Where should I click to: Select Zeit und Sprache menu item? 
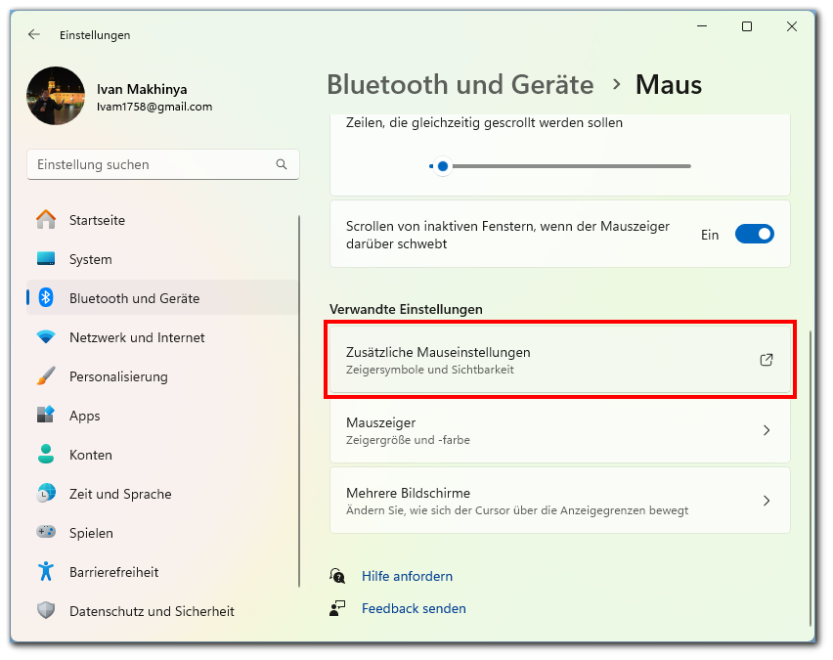(x=120, y=494)
